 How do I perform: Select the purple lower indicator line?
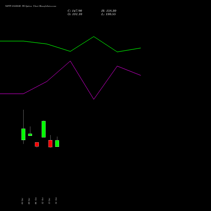(x=70, y=80)
